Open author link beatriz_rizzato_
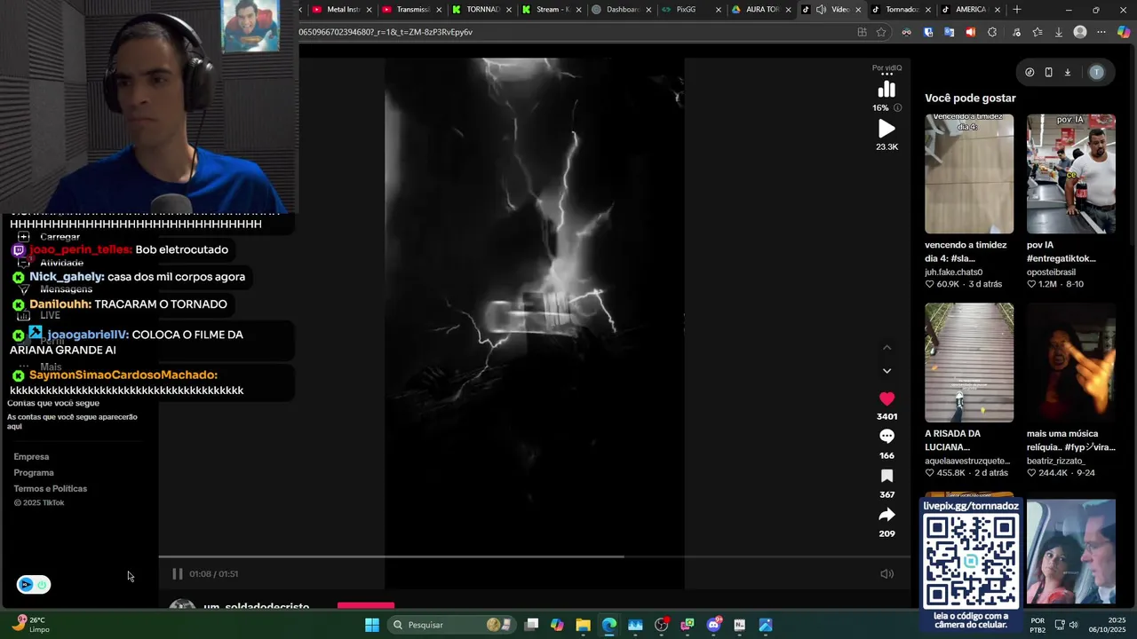 point(1056,461)
